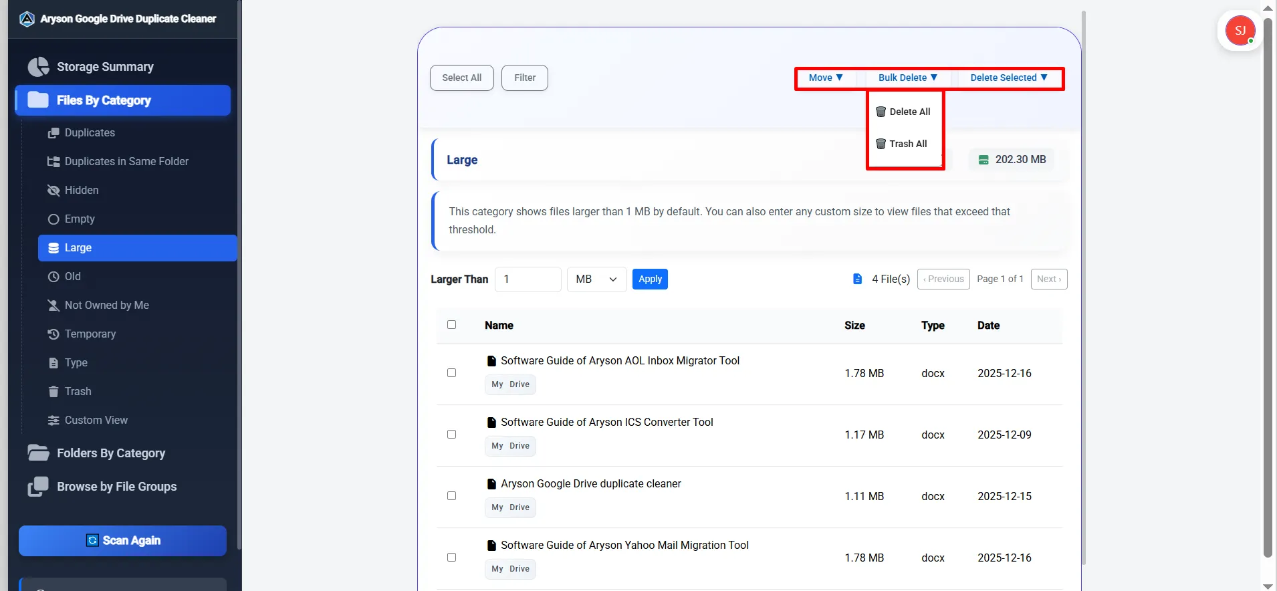Collapse the Bulk Delete dropdown
The width and height of the screenshot is (1277, 591).
pyautogui.click(x=908, y=78)
